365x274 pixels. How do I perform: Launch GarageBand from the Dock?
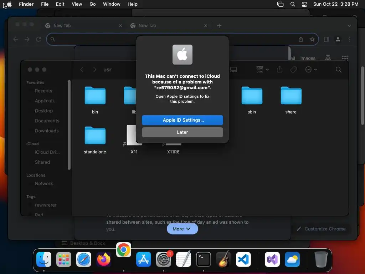point(223,259)
